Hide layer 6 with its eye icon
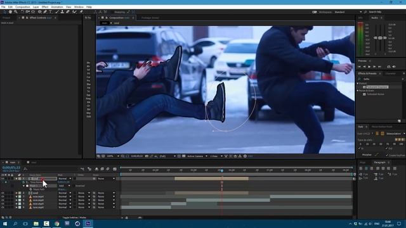The image size is (406, 228). (x=3, y=207)
